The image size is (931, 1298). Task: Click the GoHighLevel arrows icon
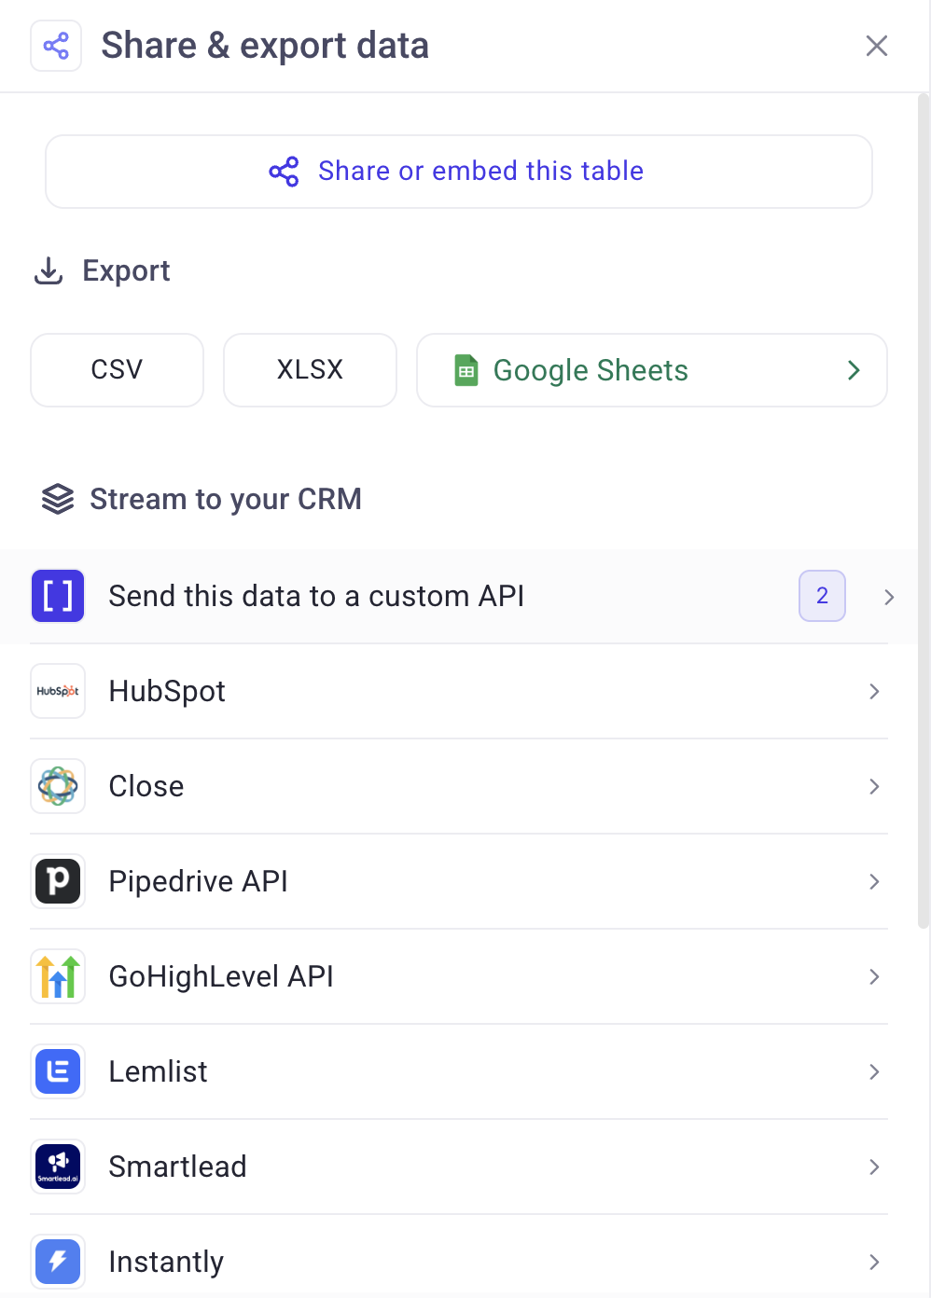[58, 976]
